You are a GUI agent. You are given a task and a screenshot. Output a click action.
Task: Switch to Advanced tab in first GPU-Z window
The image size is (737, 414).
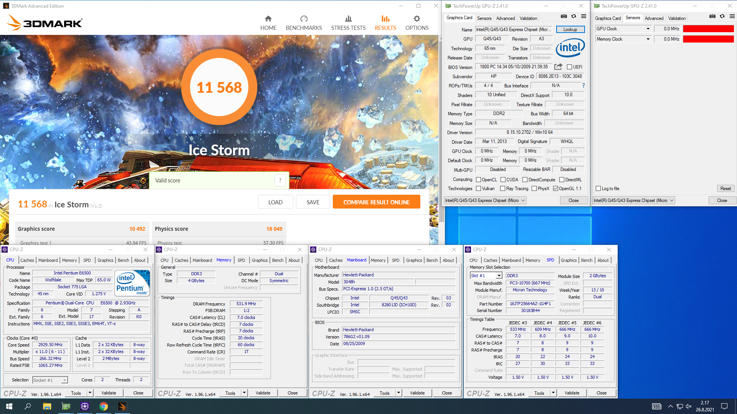point(506,18)
